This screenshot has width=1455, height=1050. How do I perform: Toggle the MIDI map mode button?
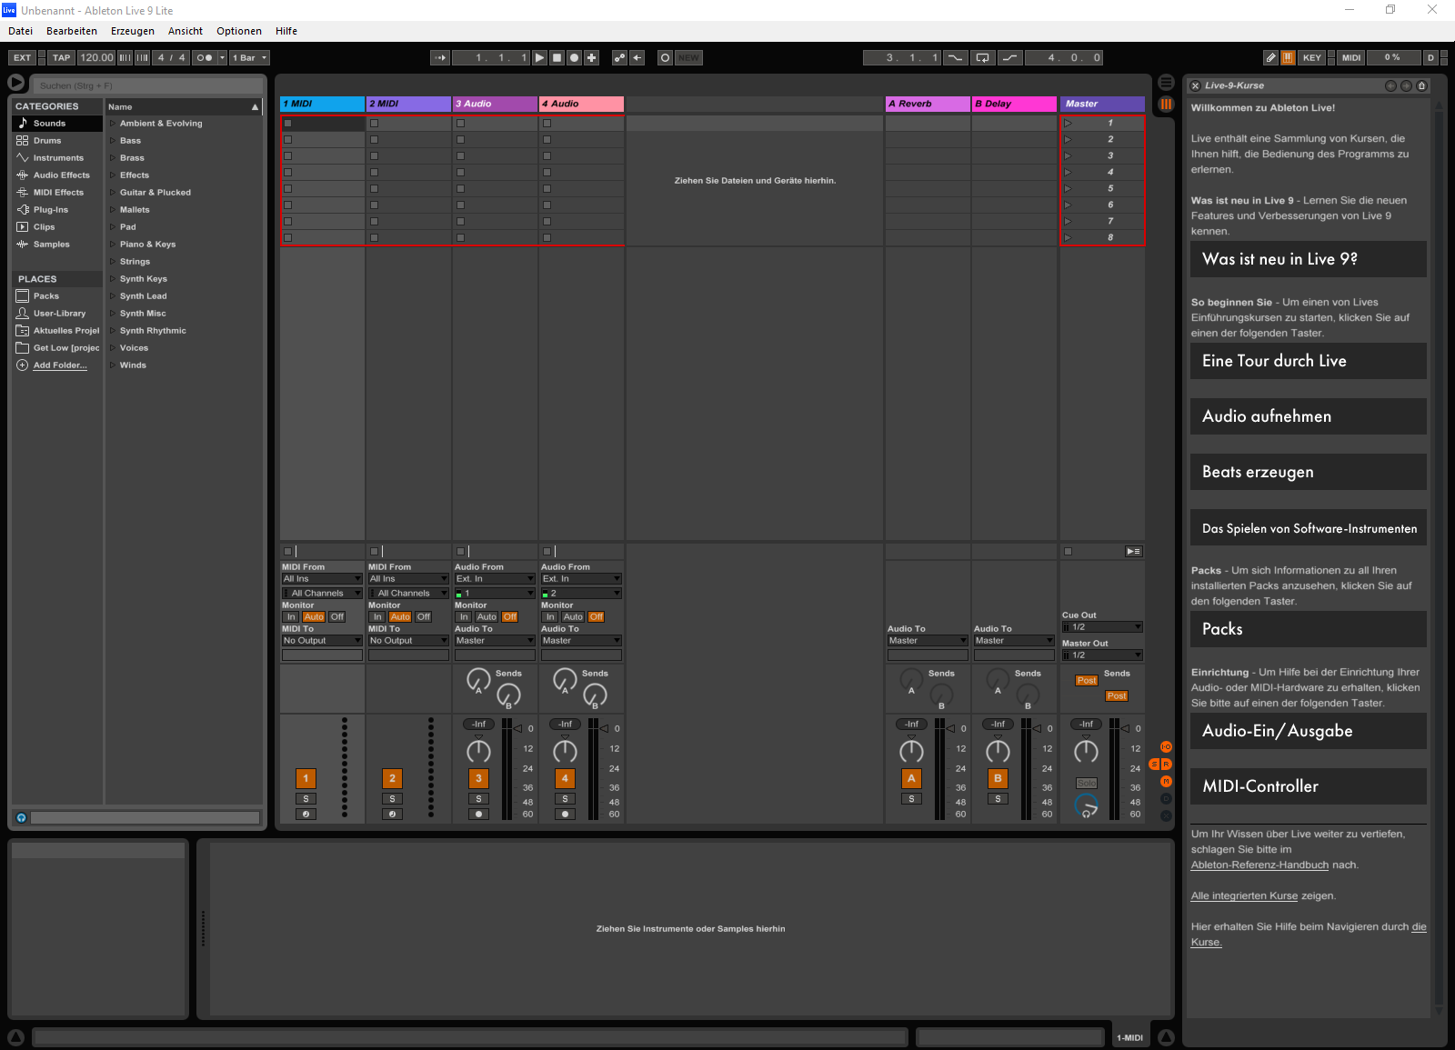[1351, 57]
